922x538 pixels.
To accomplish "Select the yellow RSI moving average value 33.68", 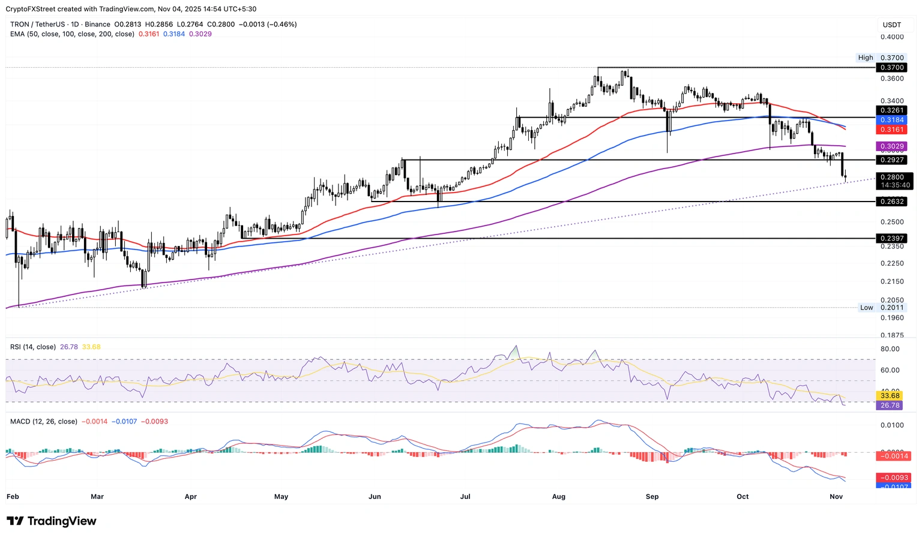I will point(889,396).
